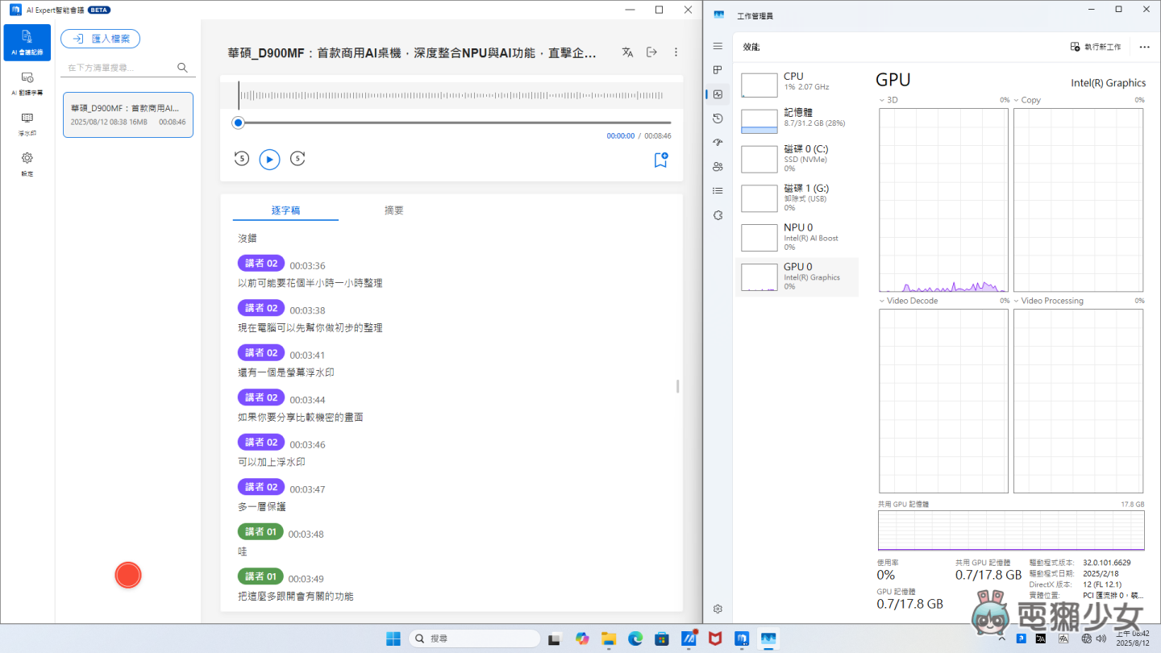Screen dimensions: 1161x653
Task: Click the transcript line 如果你要分享比較機密的畫面
Action: click(x=301, y=418)
